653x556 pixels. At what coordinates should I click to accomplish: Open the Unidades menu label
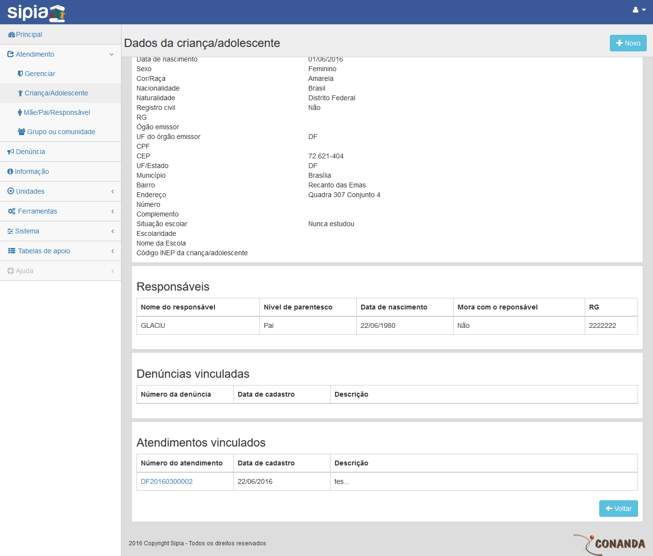[x=30, y=191]
